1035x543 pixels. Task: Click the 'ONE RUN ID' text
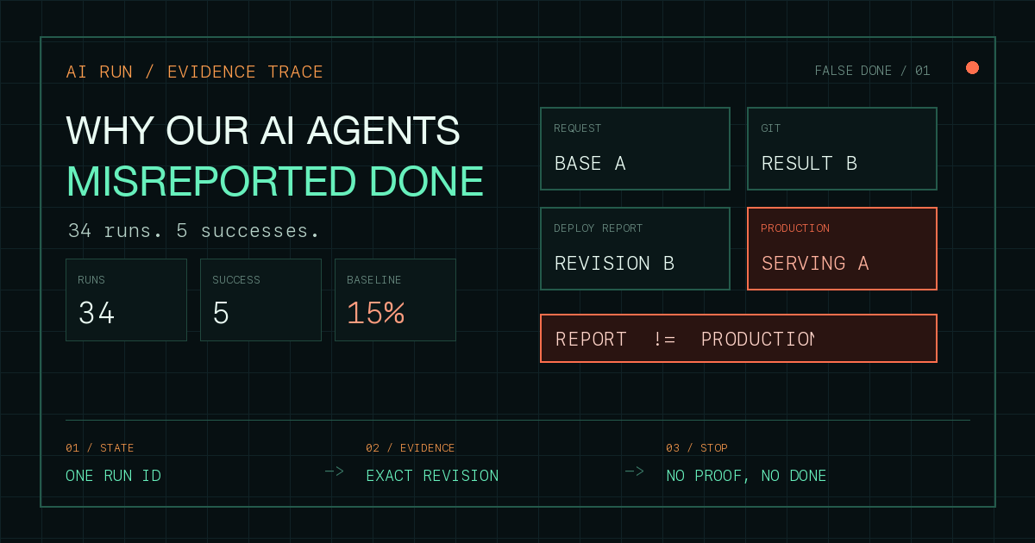coord(113,476)
